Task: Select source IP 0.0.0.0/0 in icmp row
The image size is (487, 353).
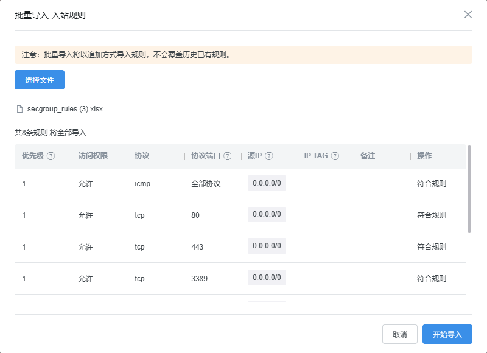Action: coord(267,183)
